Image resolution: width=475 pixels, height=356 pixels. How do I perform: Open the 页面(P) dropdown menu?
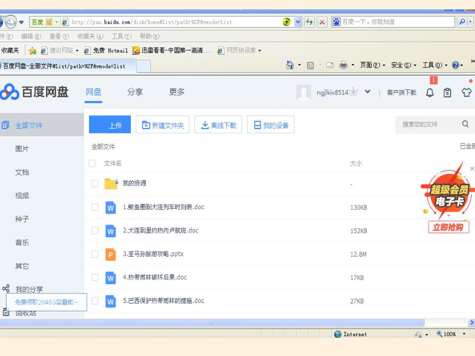[372, 65]
